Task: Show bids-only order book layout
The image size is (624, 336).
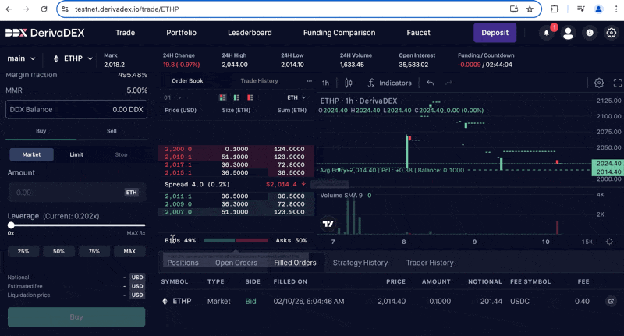Action: (x=236, y=97)
